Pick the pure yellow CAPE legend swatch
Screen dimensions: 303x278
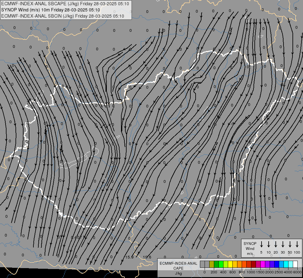click(x=230, y=264)
